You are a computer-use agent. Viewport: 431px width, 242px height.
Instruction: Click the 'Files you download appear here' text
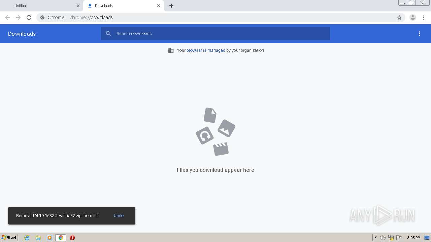tap(215, 170)
